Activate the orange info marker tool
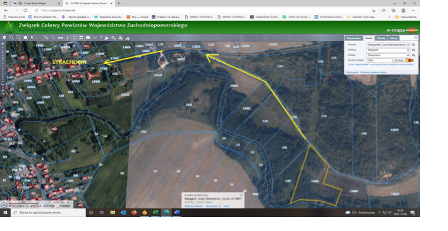 (x=39, y=38)
